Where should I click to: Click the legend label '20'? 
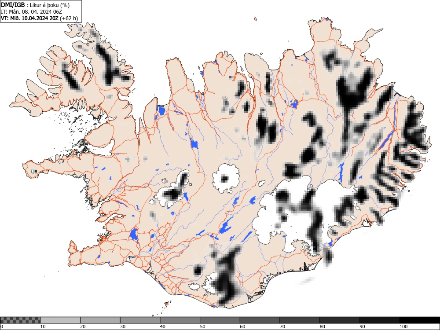coord(83,326)
